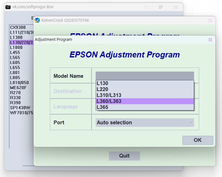Select SP1430W in softprogss Box list
Screen dimensions: 222x177
point(22,108)
